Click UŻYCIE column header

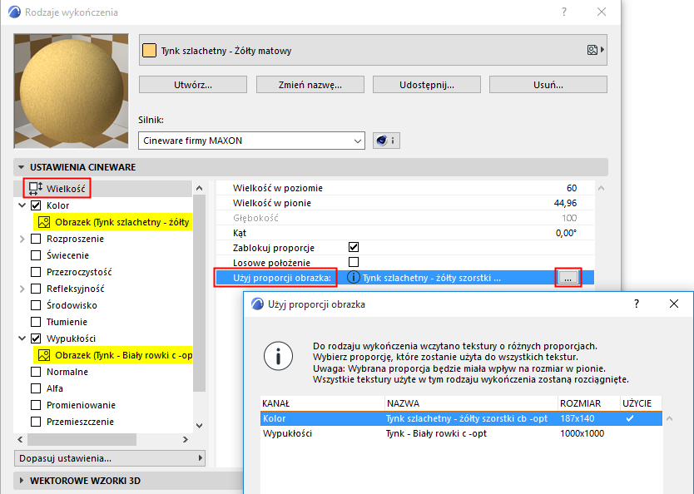tap(641, 403)
